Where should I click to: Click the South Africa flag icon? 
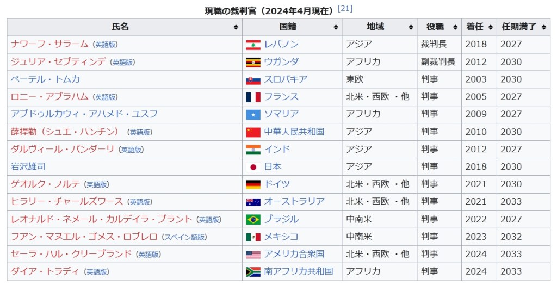coord(253,271)
